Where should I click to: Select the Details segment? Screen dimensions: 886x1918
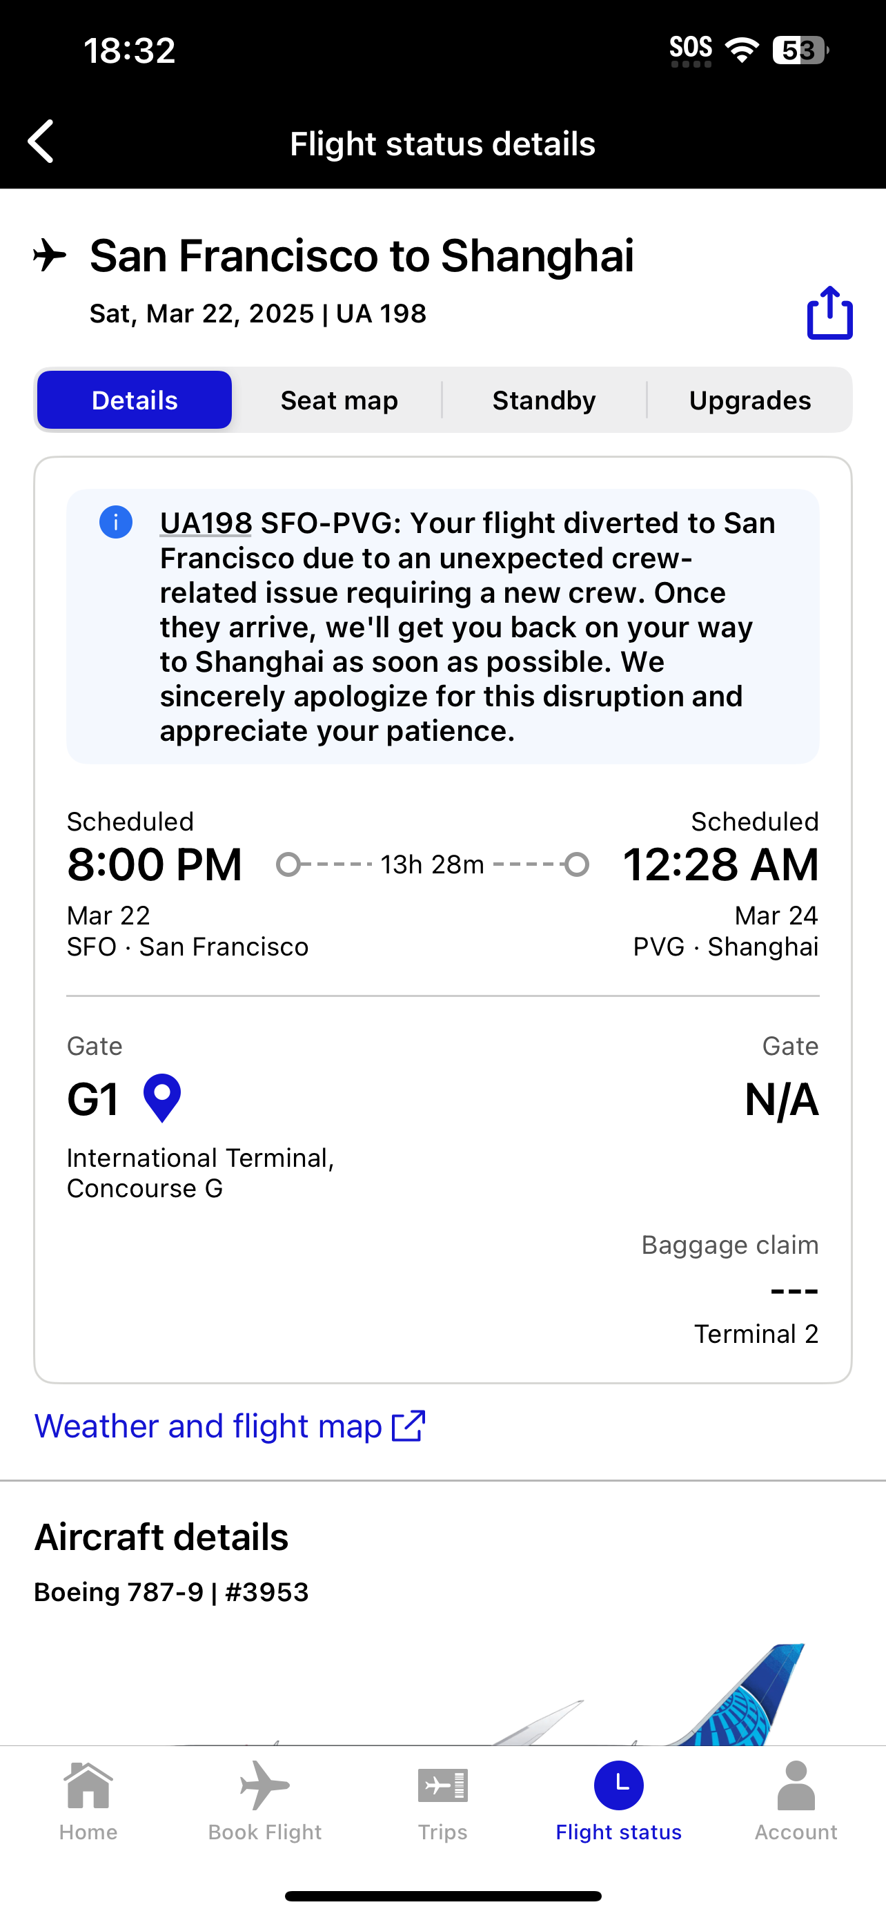(x=135, y=400)
